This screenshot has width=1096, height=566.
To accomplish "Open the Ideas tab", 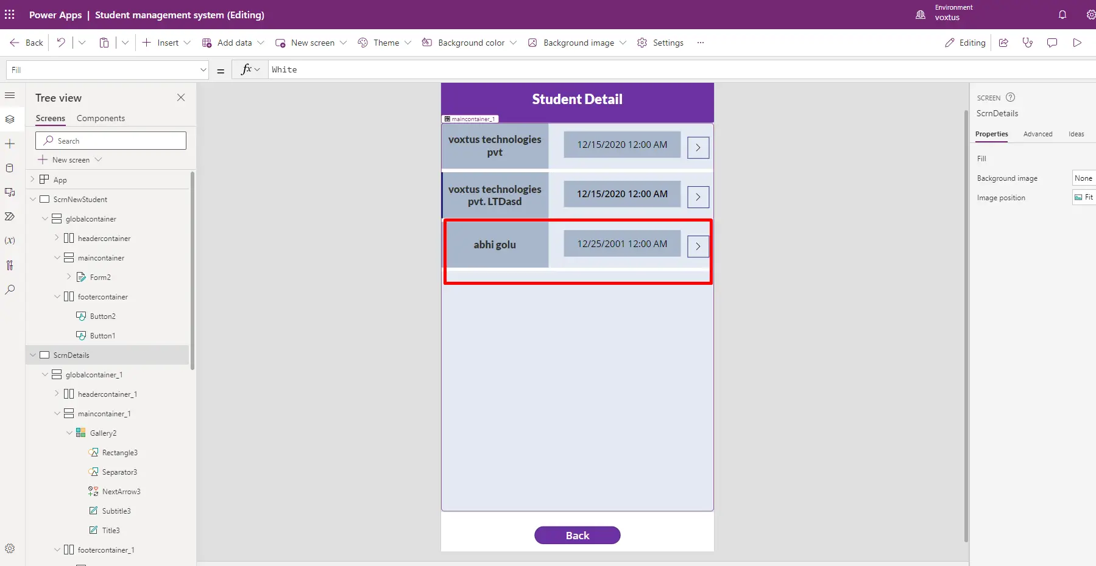I will (1076, 134).
